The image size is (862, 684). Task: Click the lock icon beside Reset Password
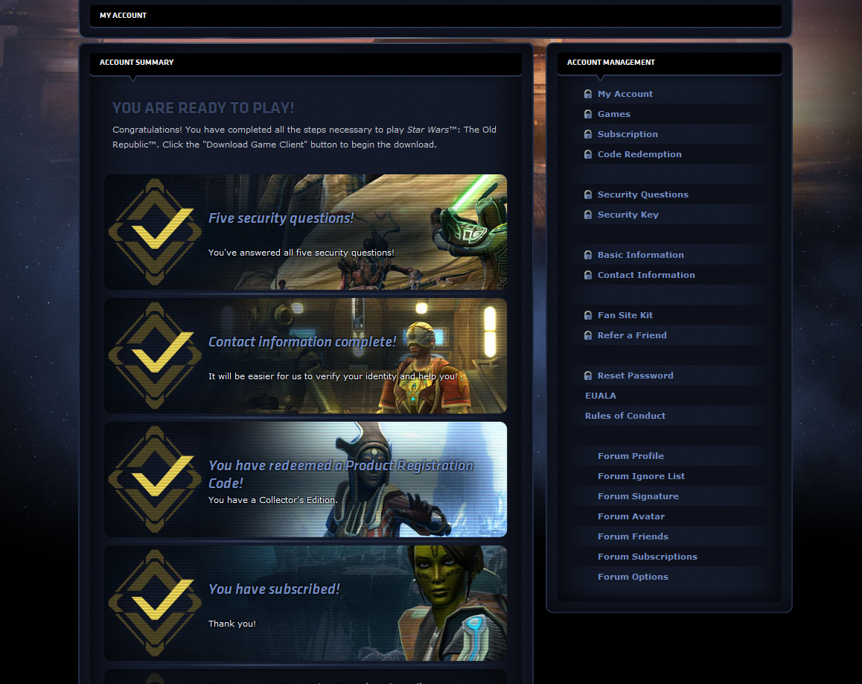tap(587, 376)
